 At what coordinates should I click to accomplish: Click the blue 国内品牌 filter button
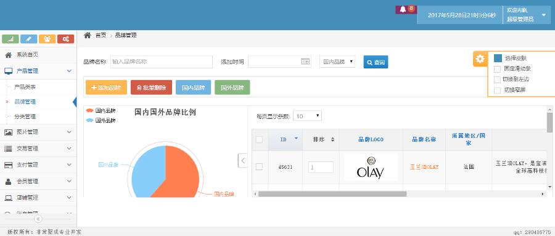tap(193, 87)
